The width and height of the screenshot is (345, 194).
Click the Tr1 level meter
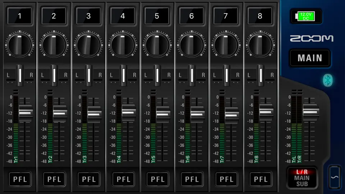pos(16,129)
